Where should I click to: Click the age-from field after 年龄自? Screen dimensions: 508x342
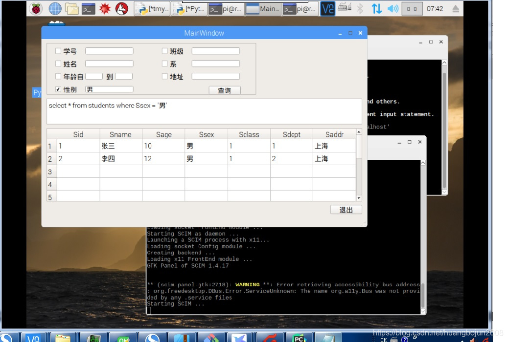(94, 76)
